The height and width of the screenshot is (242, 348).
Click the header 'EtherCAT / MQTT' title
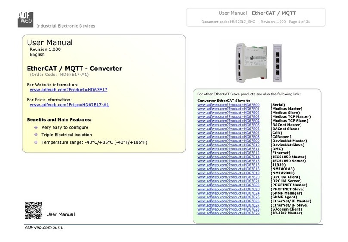(x=273, y=13)
